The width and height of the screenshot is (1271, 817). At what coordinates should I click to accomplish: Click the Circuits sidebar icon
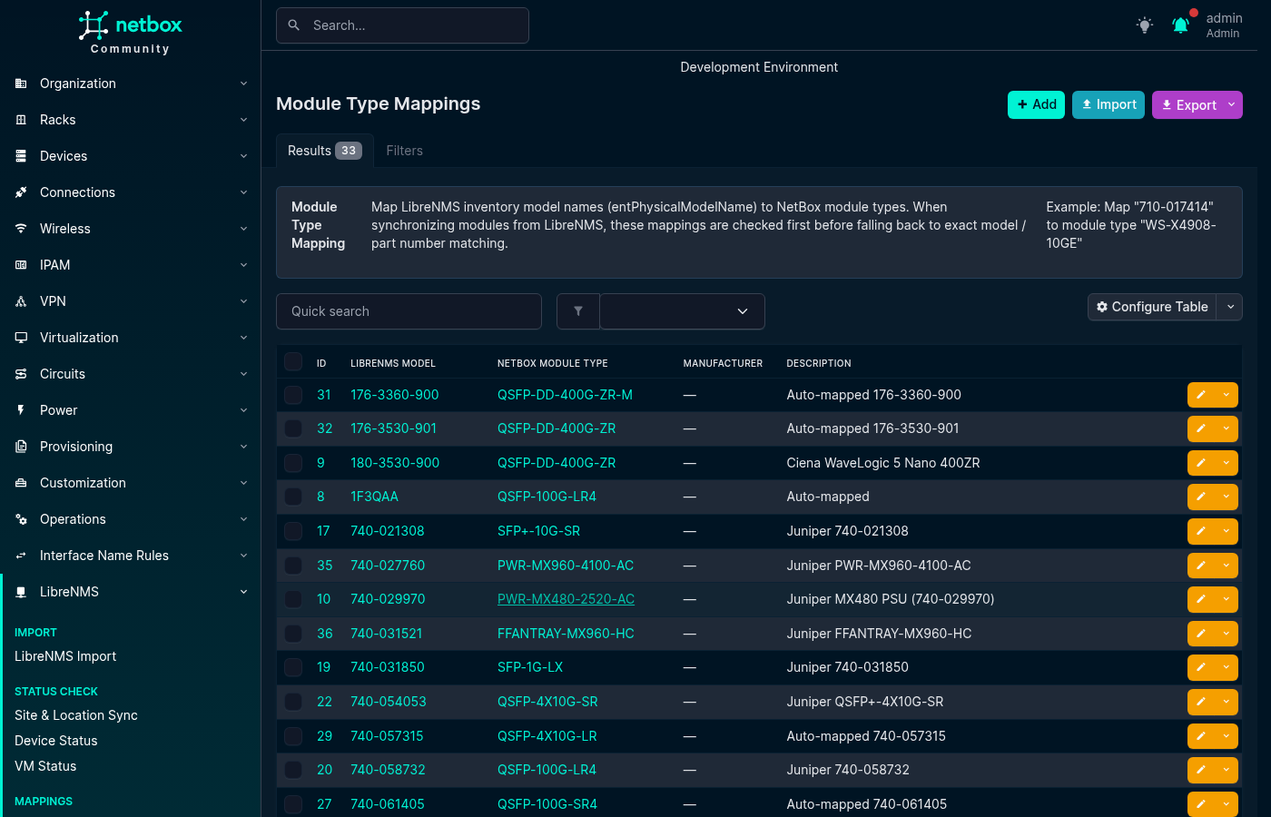pos(21,374)
